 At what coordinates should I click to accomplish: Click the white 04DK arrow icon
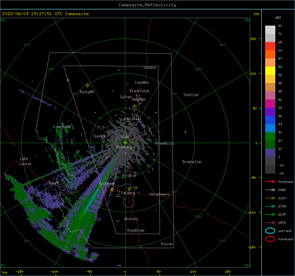coord(270,190)
